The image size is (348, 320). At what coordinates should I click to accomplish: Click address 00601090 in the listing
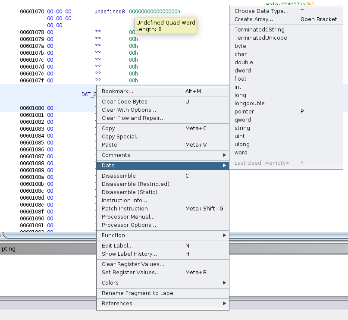[x=32, y=219]
